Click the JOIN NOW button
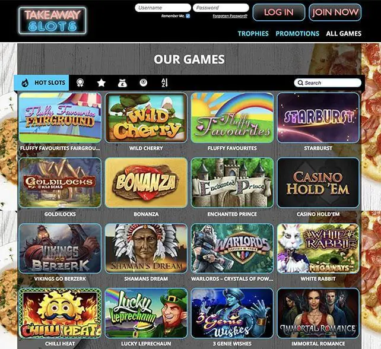Viewport: 381px width, 349px height. (x=335, y=12)
